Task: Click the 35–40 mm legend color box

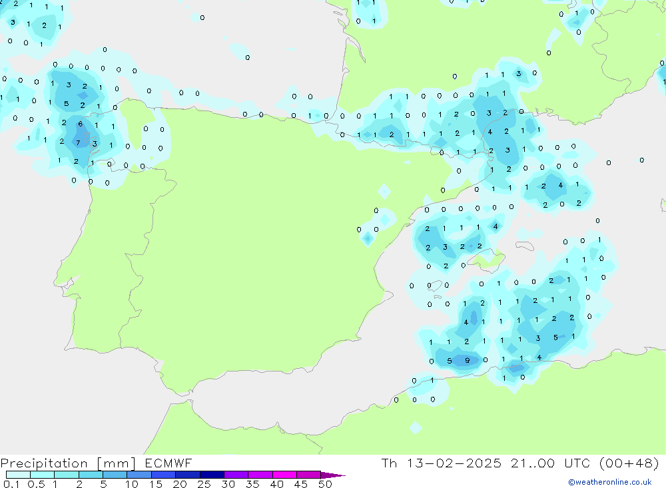Action: tap(260, 475)
